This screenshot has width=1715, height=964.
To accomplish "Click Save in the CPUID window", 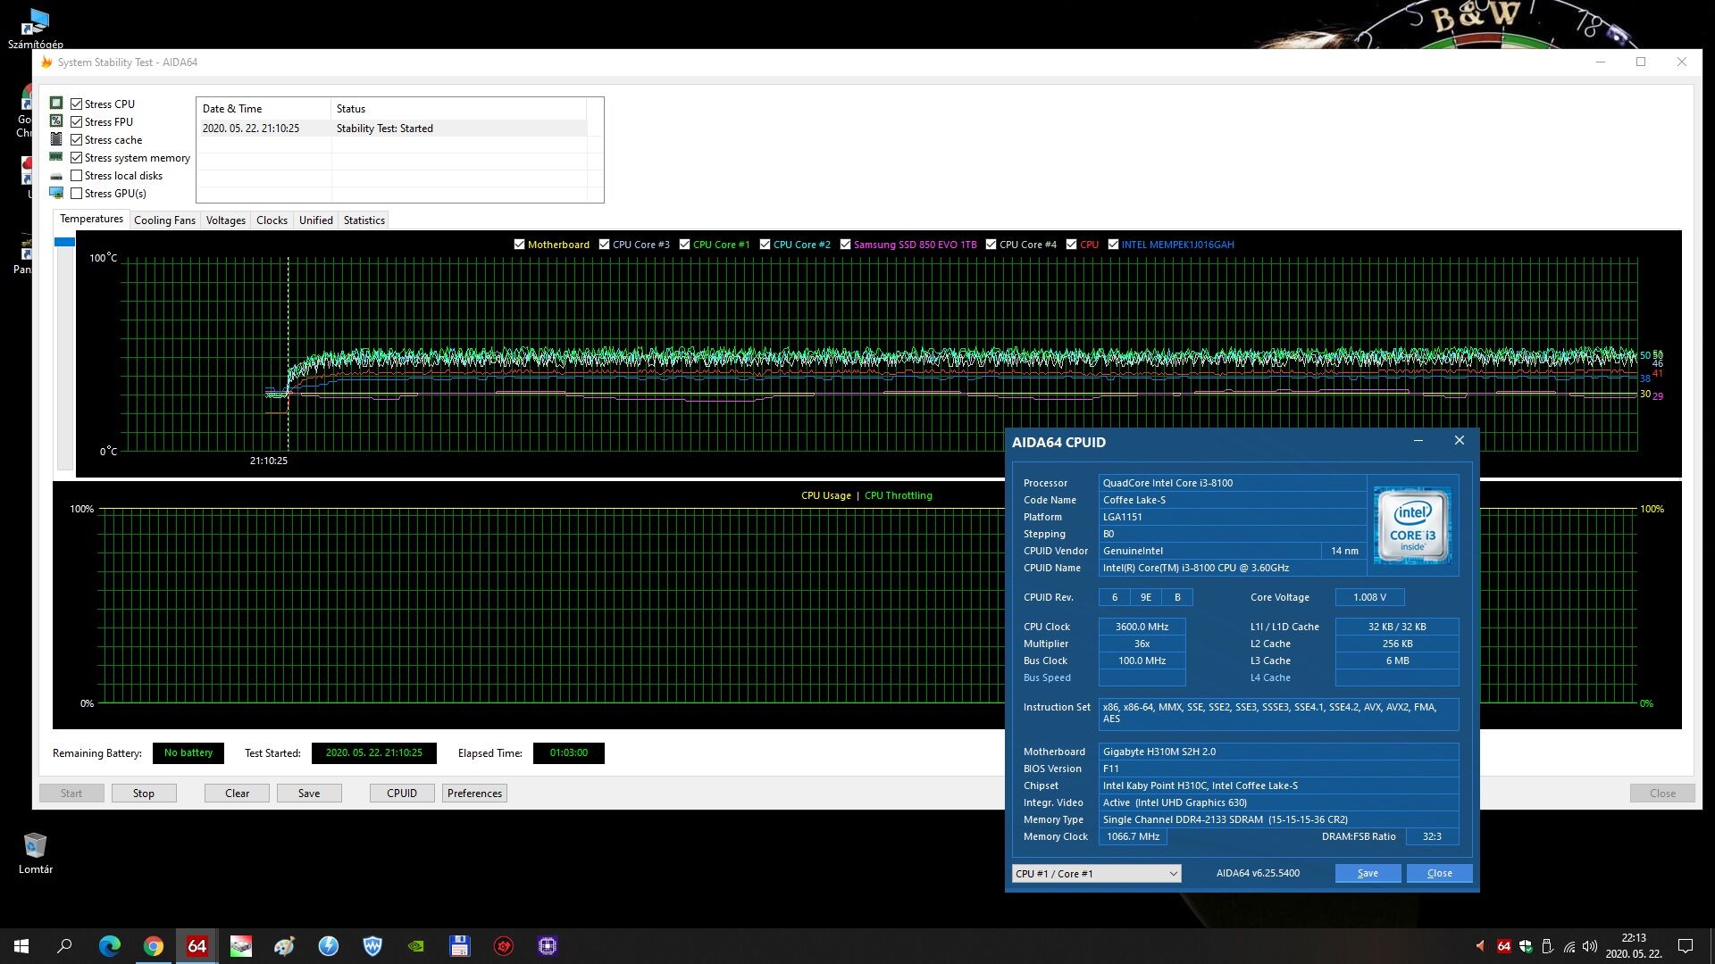I will click(x=1367, y=874).
